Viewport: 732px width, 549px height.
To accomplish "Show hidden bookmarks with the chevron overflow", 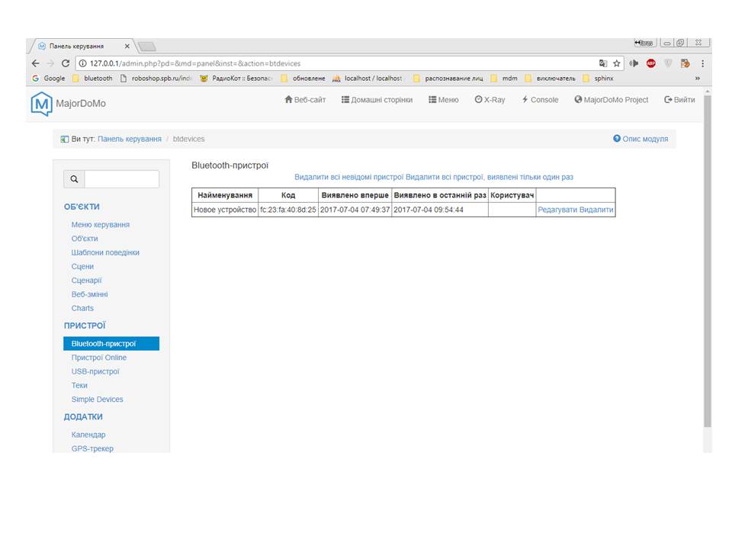I will (698, 79).
